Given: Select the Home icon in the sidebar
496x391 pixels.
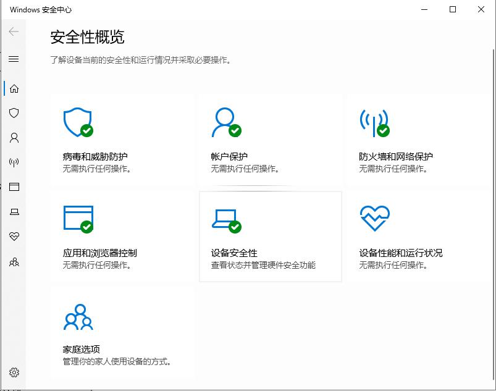Looking at the screenshot, I should (14, 88).
